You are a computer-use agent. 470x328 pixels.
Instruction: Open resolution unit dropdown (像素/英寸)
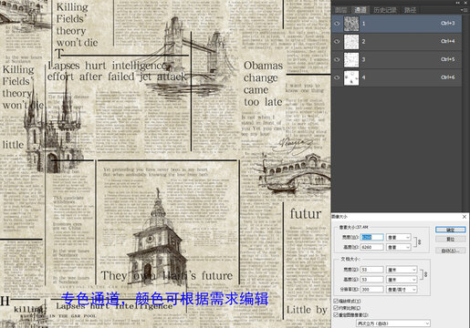pyautogui.click(x=402, y=290)
